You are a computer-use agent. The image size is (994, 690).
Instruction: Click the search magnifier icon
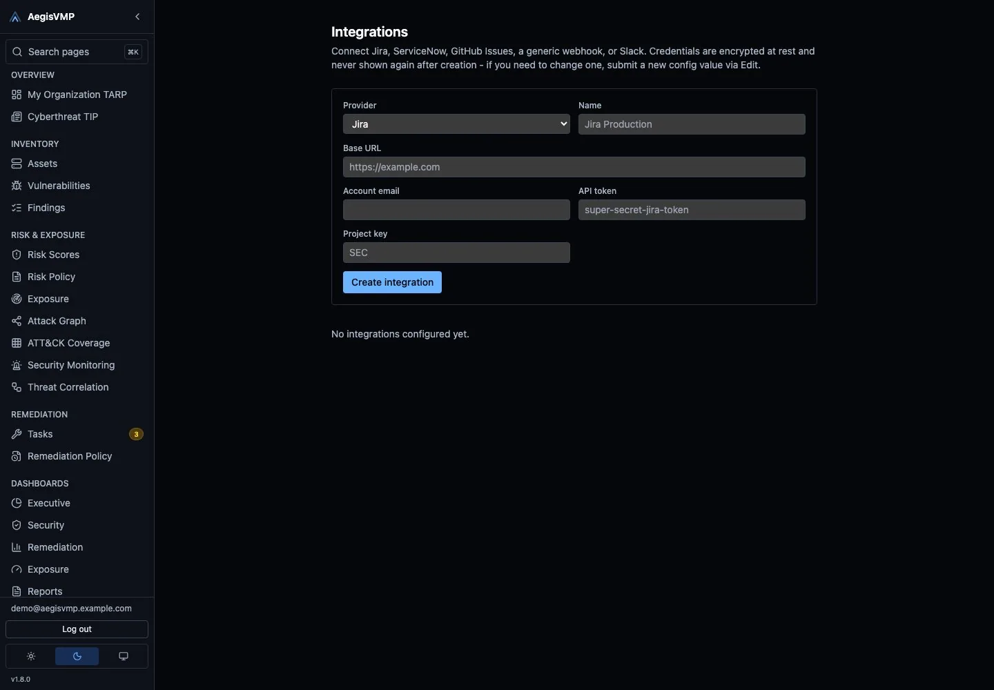(x=17, y=52)
